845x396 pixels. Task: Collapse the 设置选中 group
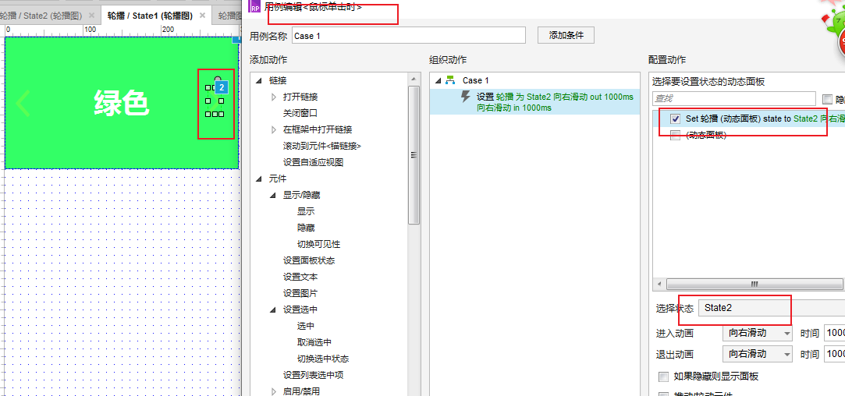pos(274,309)
